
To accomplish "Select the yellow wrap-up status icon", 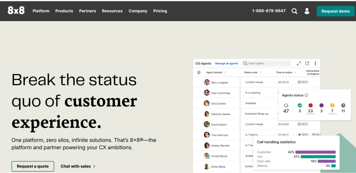I will tap(332, 105).
